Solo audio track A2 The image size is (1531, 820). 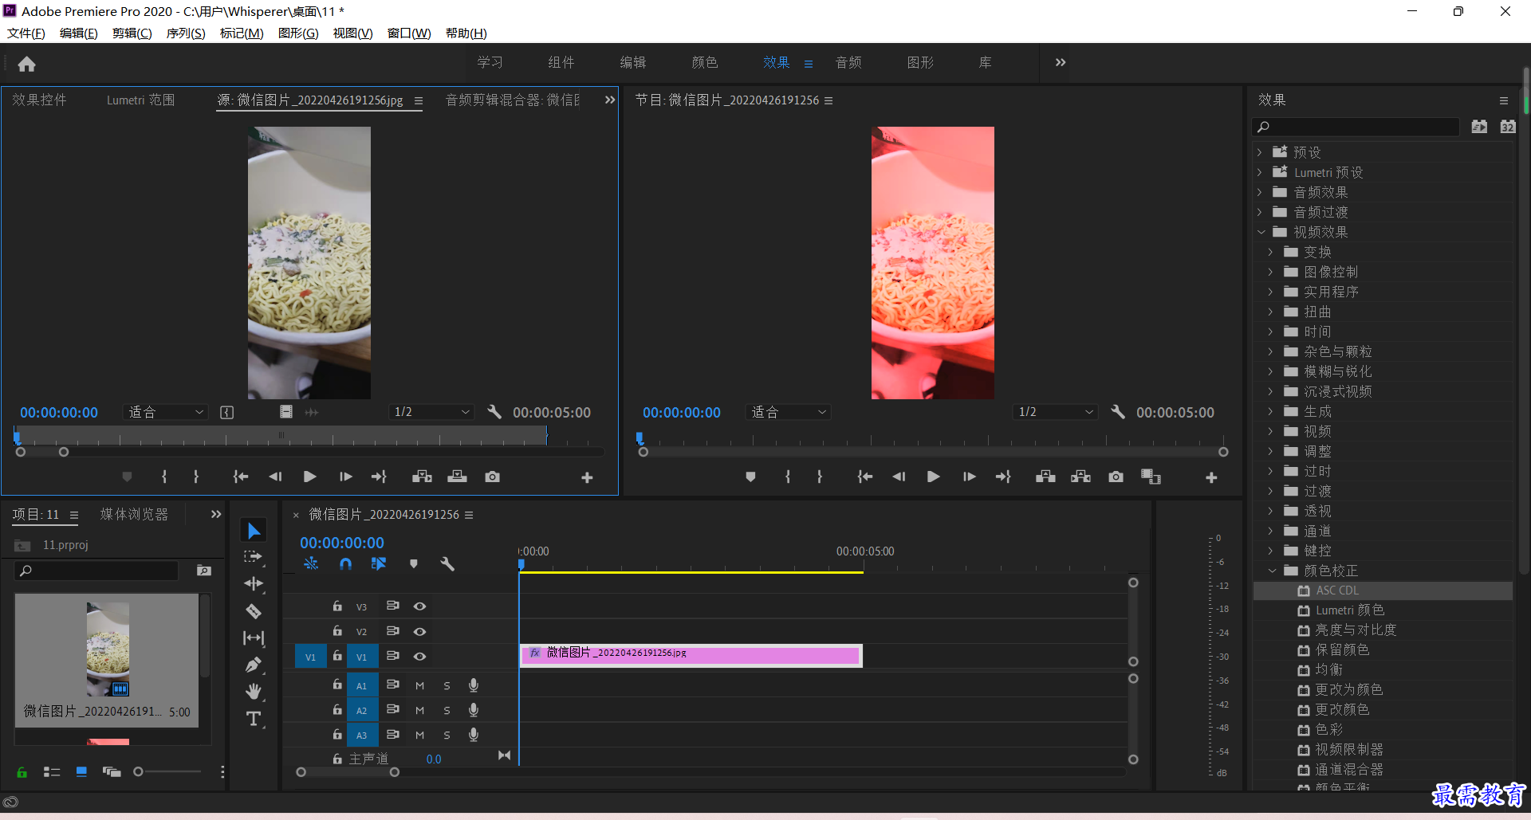point(447,710)
